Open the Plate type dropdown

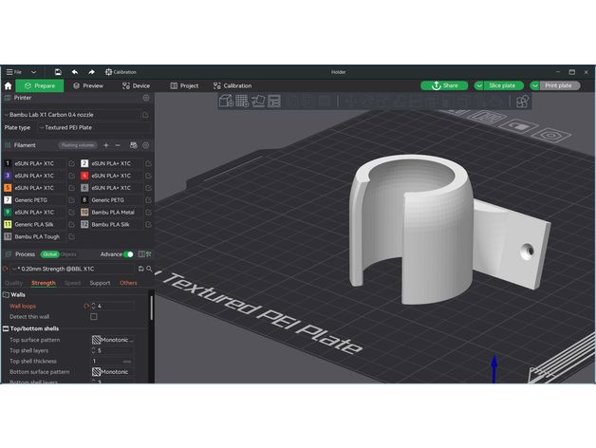[x=93, y=127]
